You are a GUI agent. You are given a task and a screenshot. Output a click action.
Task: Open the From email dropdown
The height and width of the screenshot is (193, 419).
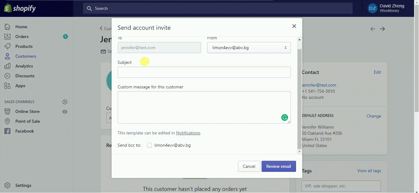pyautogui.click(x=249, y=48)
